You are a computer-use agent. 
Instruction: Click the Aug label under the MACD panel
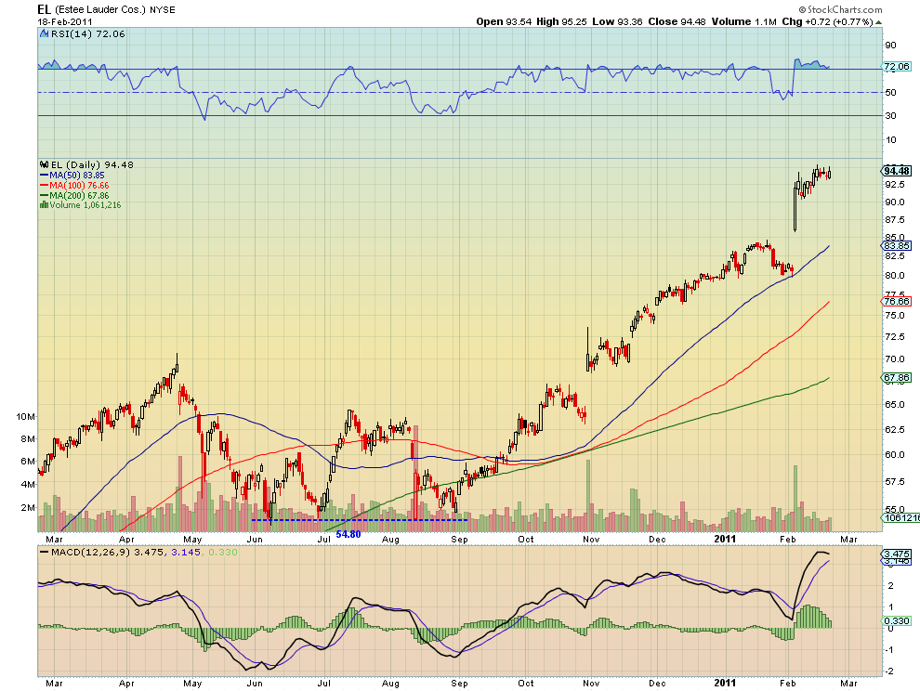390,684
